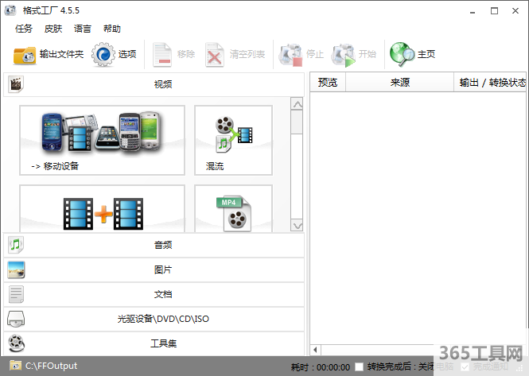Click the 移除 remove toolbar button
529x376 pixels.
point(174,54)
